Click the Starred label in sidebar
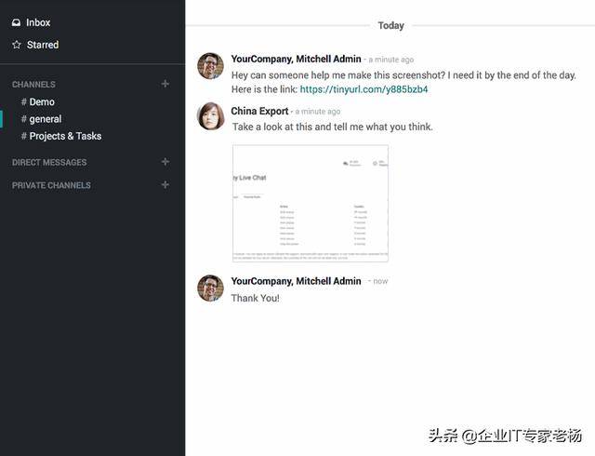This screenshot has height=456, width=595. click(x=43, y=45)
